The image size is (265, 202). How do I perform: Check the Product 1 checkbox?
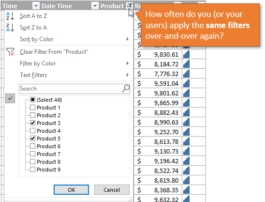pyautogui.click(x=32, y=108)
